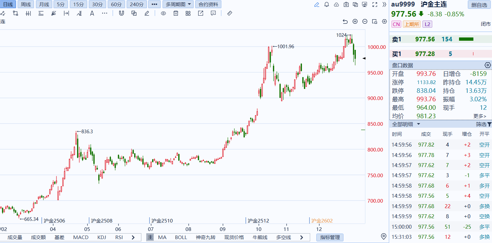Open 指标管理 indicator management
The width and height of the screenshot is (492, 243).
(330, 237)
